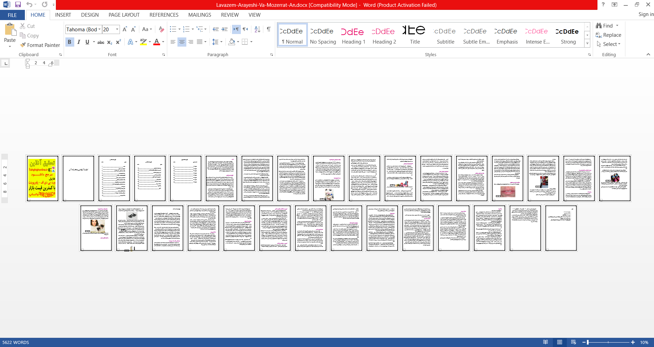Apply the No Spacing style
The width and height of the screenshot is (654, 347).
[x=323, y=35]
